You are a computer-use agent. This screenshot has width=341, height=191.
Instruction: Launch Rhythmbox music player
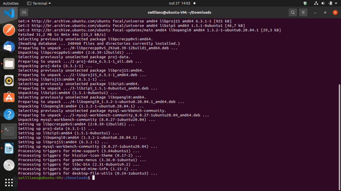[9, 81]
